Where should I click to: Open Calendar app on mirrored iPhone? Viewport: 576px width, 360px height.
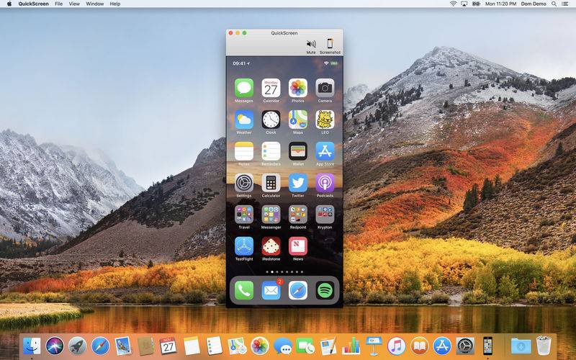pos(271,88)
